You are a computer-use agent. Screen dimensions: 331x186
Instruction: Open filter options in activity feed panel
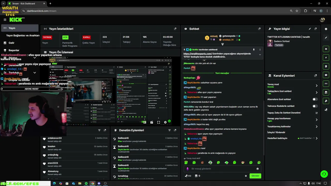(99, 130)
